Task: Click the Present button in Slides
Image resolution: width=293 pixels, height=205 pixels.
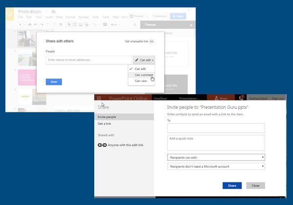Action: (137, 16)
